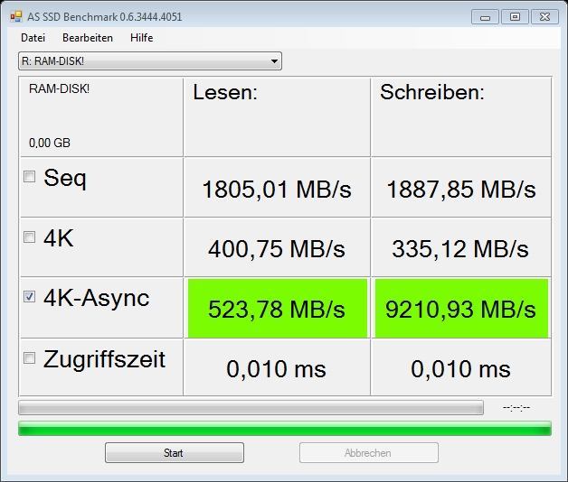Close the AS SSD Benchmark window

point(544,17)
